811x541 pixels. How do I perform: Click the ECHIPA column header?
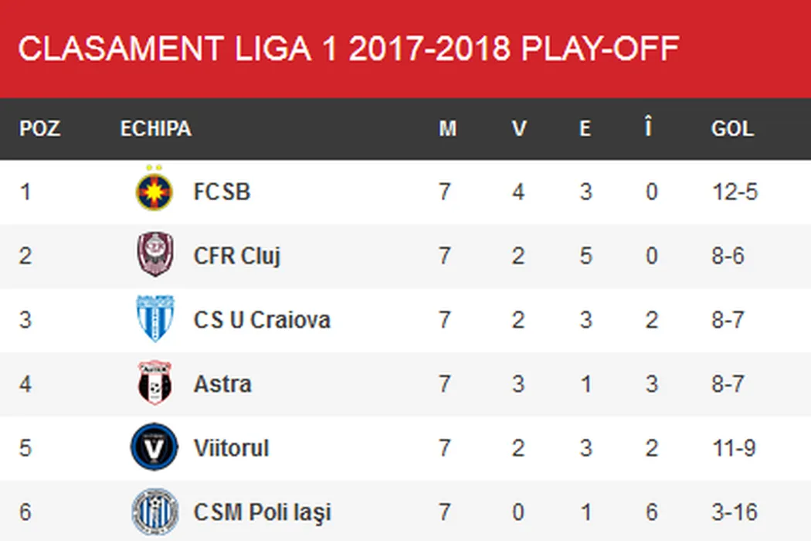click(x=155, y=128)
